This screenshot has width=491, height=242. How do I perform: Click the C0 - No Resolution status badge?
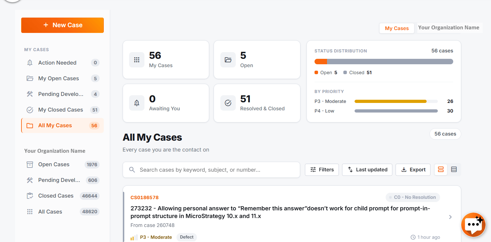click(413, 197)
